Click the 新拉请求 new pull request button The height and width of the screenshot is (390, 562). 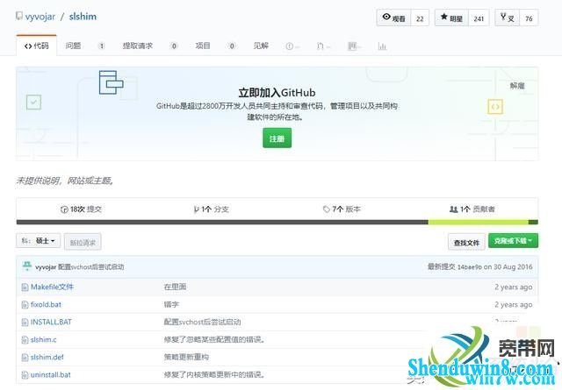[83, 243]
